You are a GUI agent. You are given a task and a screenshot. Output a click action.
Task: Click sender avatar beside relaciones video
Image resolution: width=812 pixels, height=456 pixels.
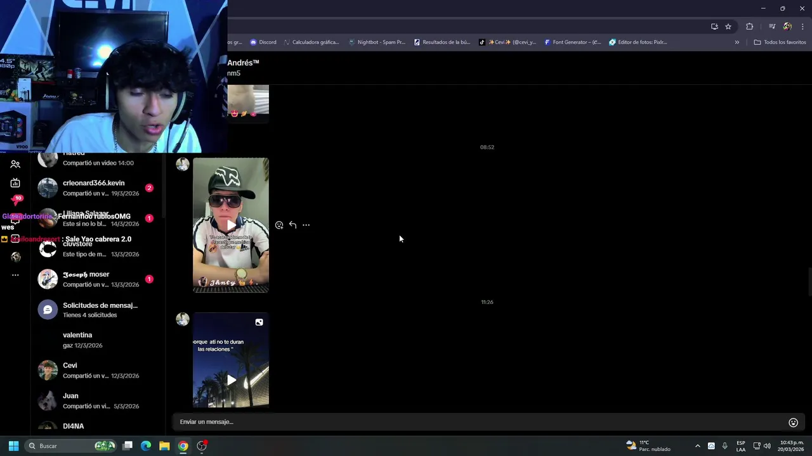point(183,319)
